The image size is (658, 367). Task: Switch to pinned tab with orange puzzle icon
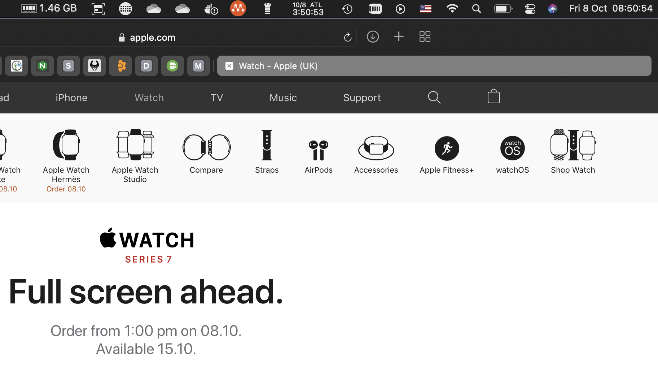[120, 66]
